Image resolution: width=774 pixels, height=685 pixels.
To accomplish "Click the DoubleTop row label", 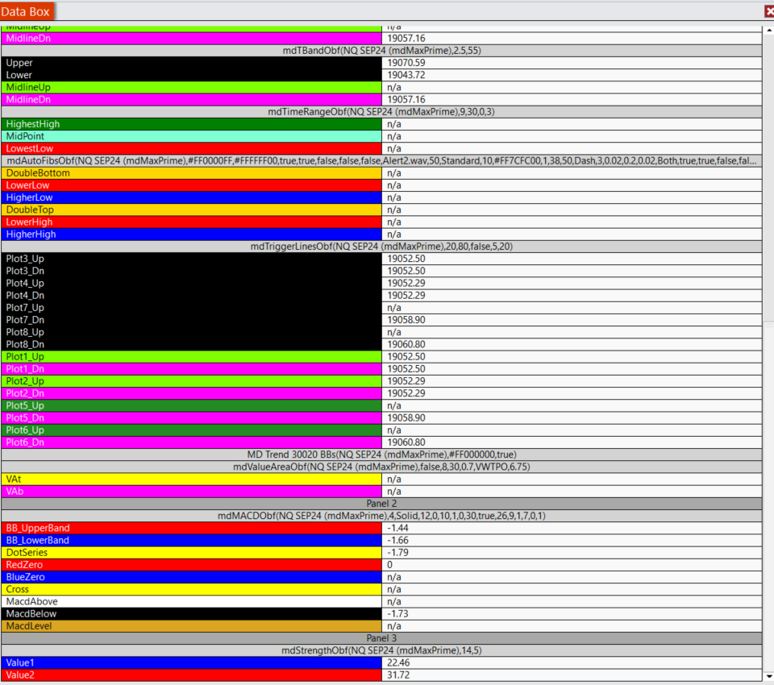I will coord(192,210).
